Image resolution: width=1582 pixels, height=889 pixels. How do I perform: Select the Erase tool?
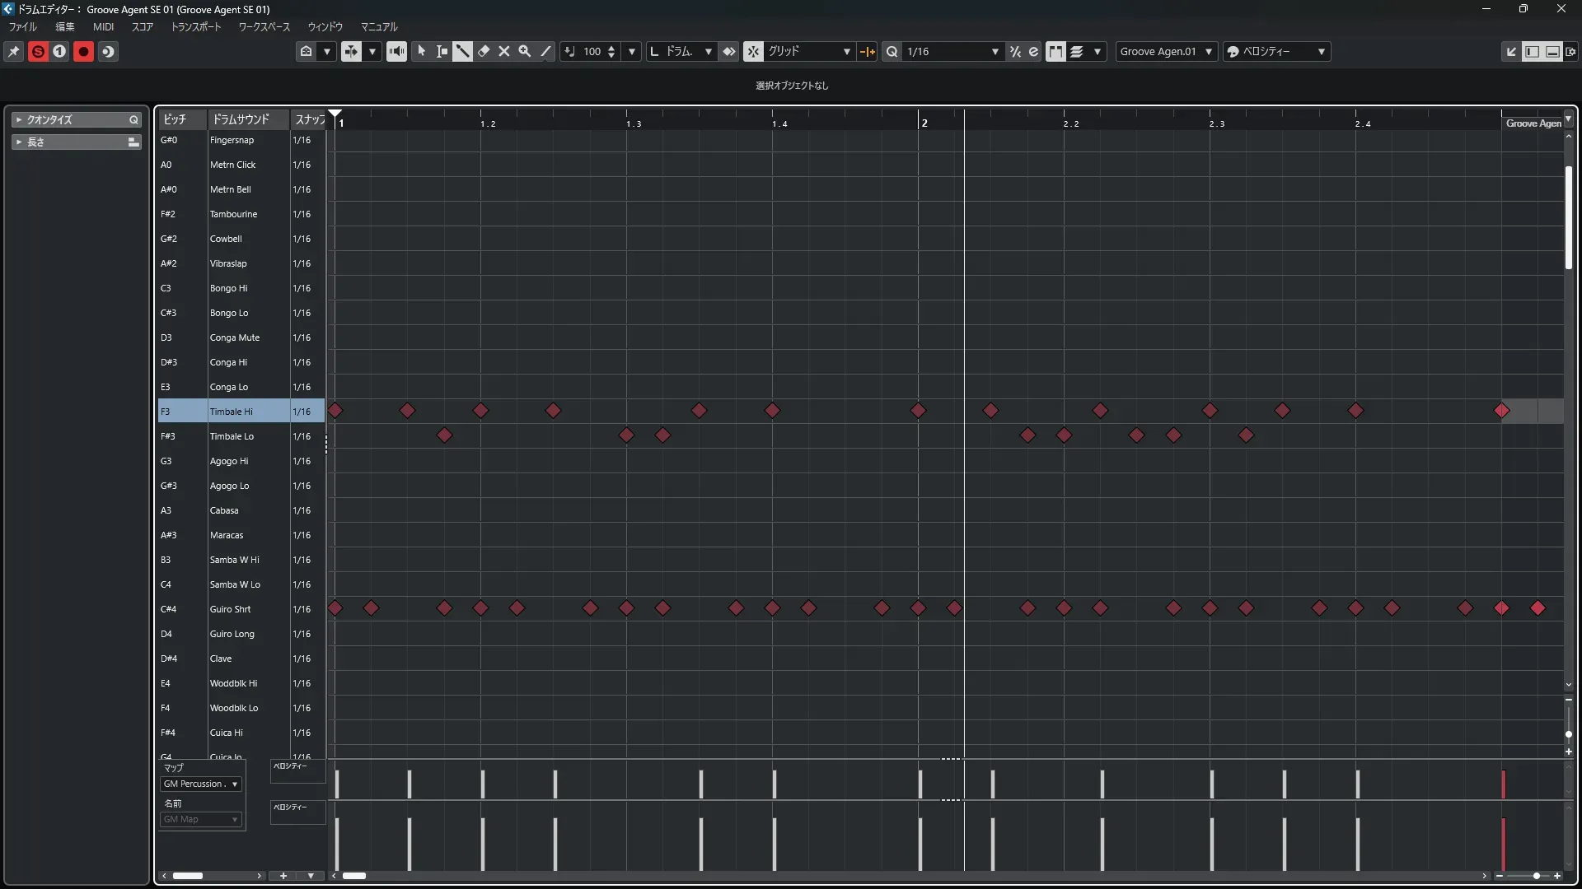pos(484,52)
